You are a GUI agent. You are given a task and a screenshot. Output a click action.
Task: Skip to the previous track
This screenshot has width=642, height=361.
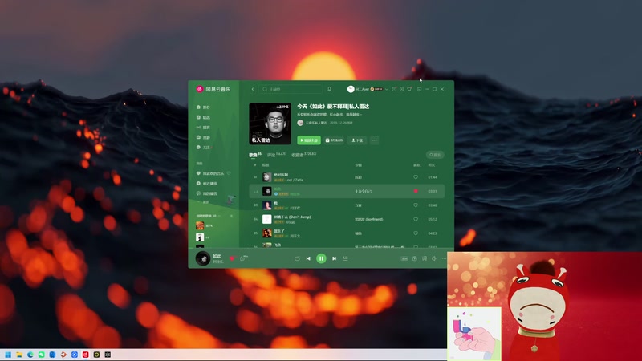[x=308, y=258]
